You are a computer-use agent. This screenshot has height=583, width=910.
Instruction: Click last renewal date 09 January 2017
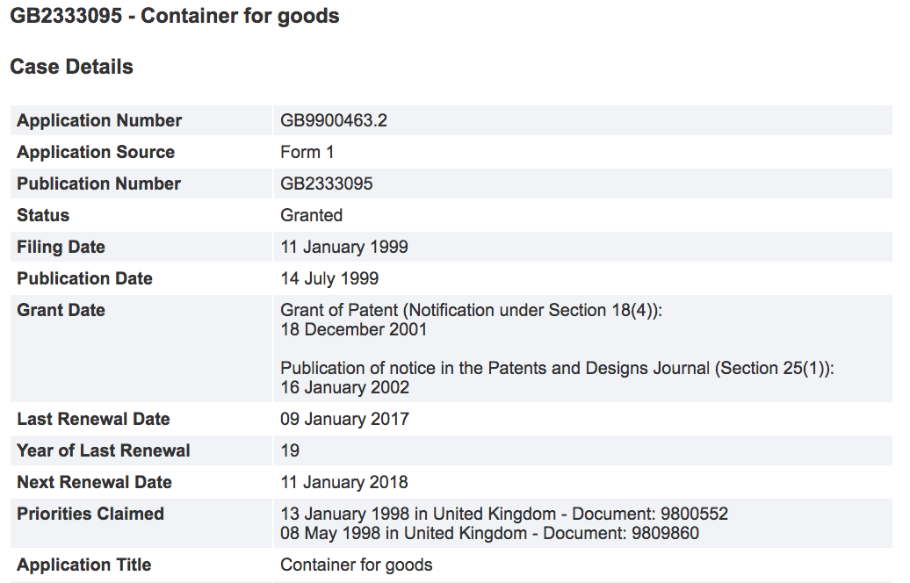344,419
